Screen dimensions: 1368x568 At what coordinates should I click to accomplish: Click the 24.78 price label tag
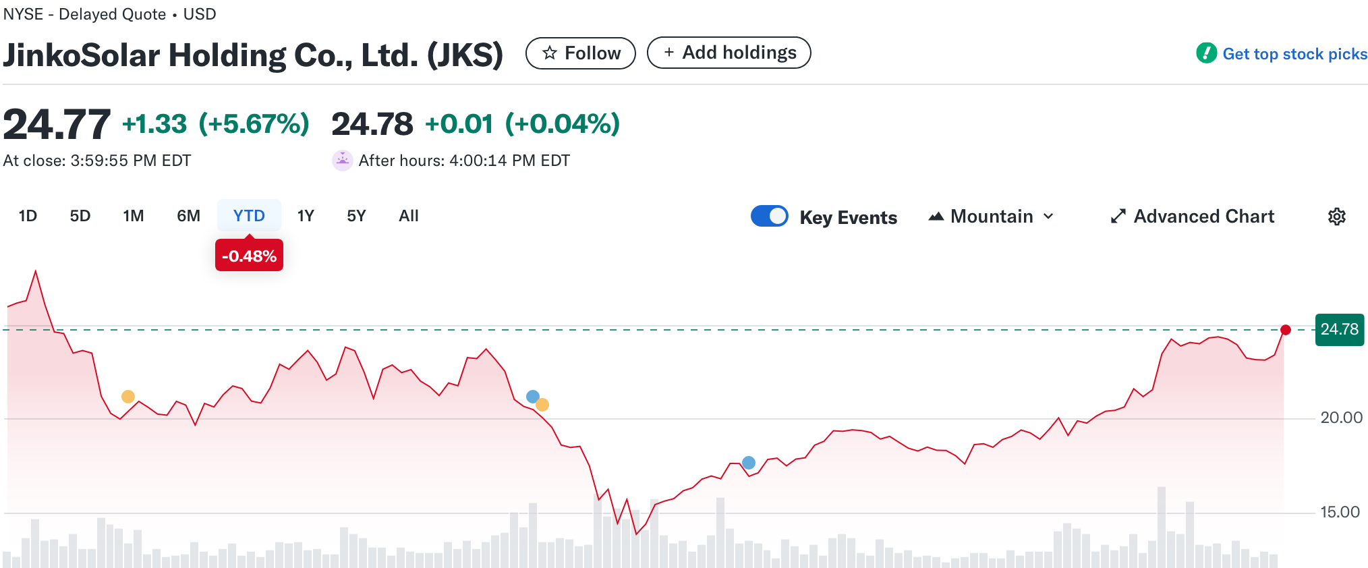(x=1339, y=330)
